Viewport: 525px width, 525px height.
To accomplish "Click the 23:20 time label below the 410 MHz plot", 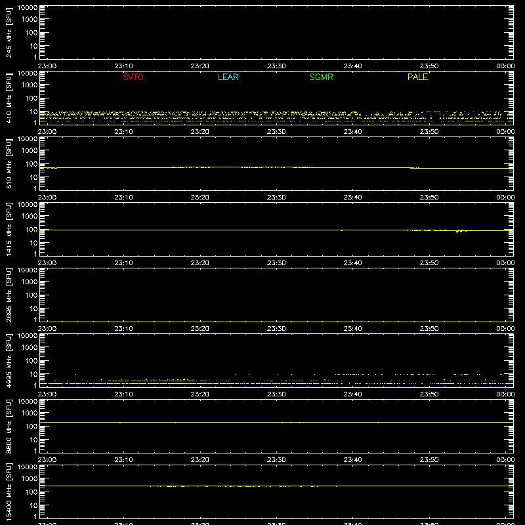I will click(200, 132).
